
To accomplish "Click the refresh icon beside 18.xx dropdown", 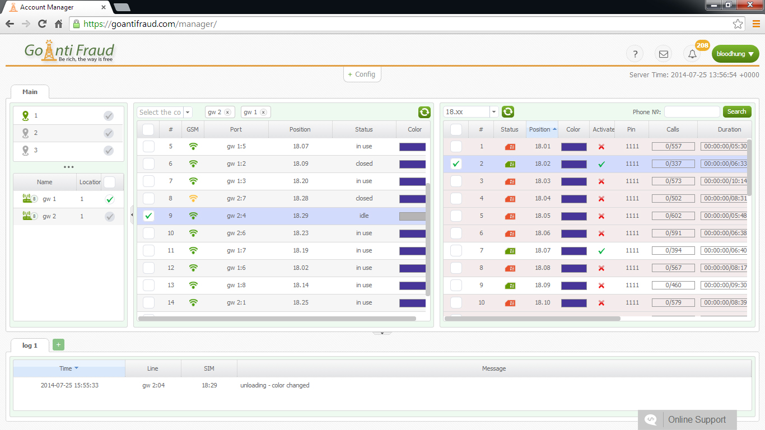I will point(508,112).
